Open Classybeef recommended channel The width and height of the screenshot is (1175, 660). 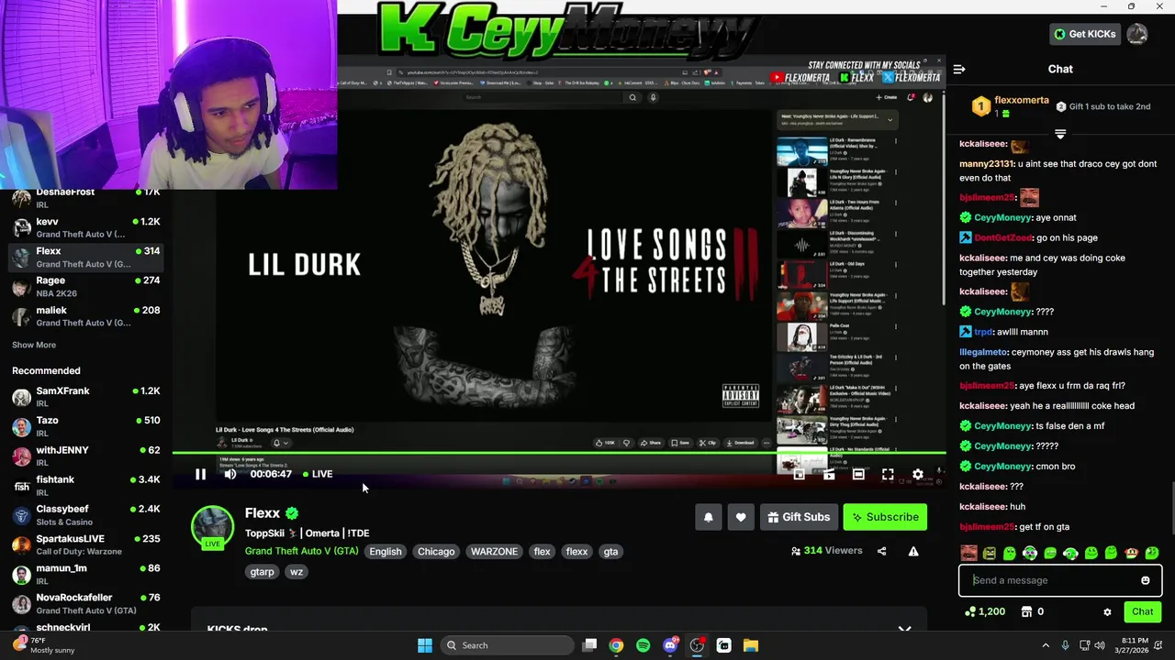click(86, 515)
